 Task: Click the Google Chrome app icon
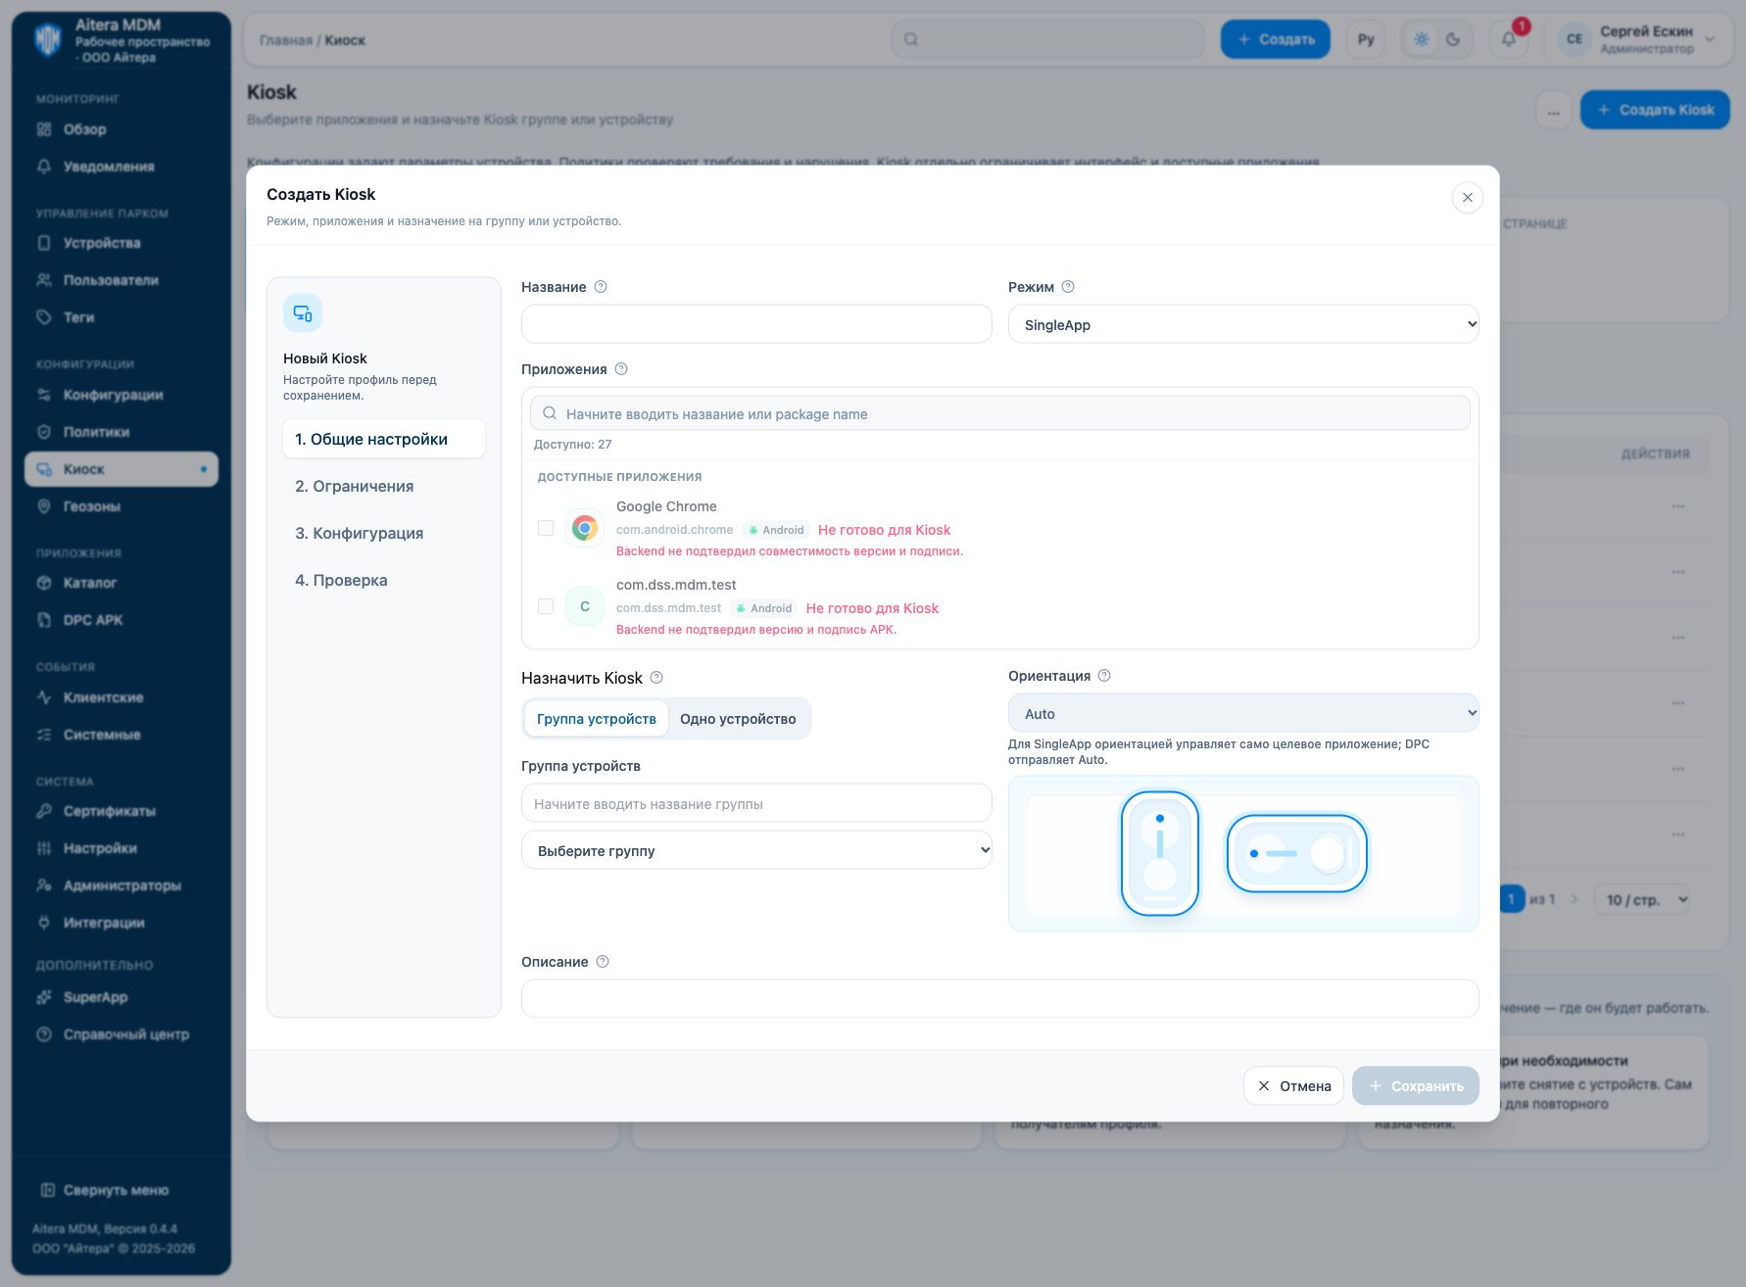(x=585, y=528)
